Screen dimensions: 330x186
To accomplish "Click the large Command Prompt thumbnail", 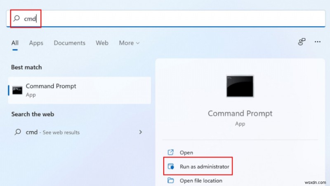I will click(240, 86).
